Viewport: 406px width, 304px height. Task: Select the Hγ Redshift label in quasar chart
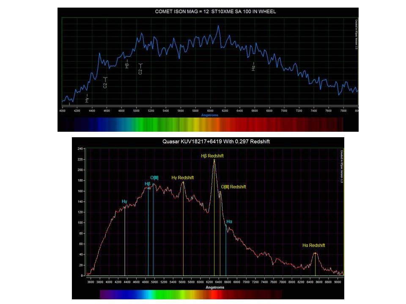[x=182, y=178]
